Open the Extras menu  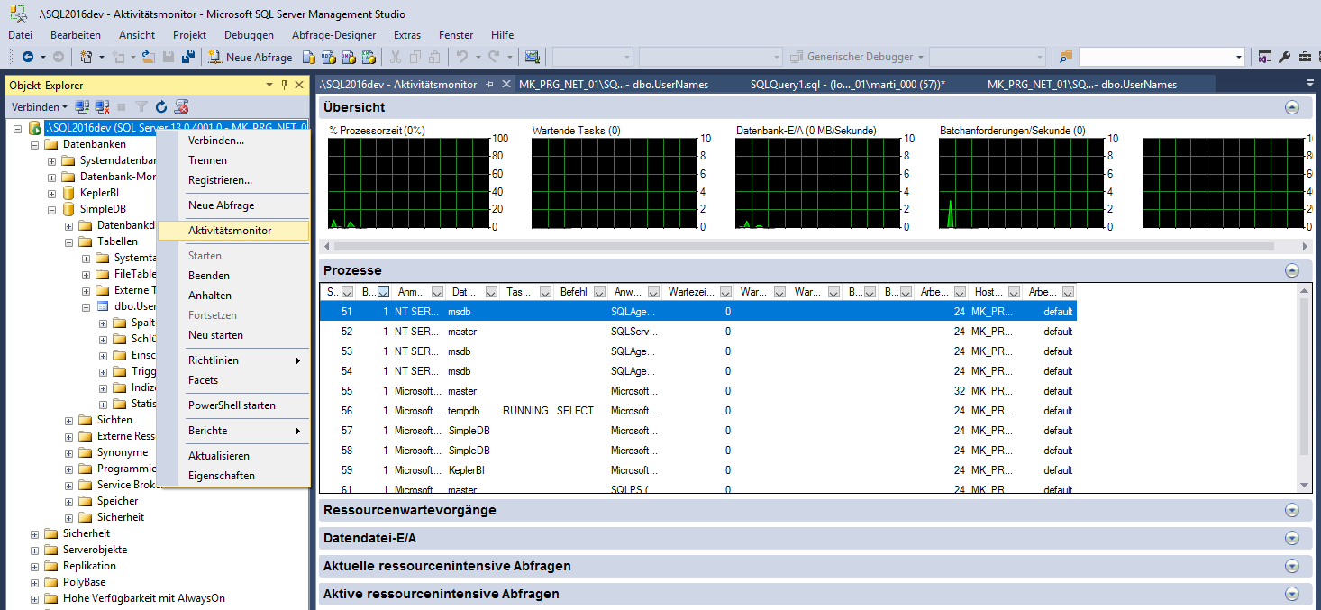pos(407,35)
